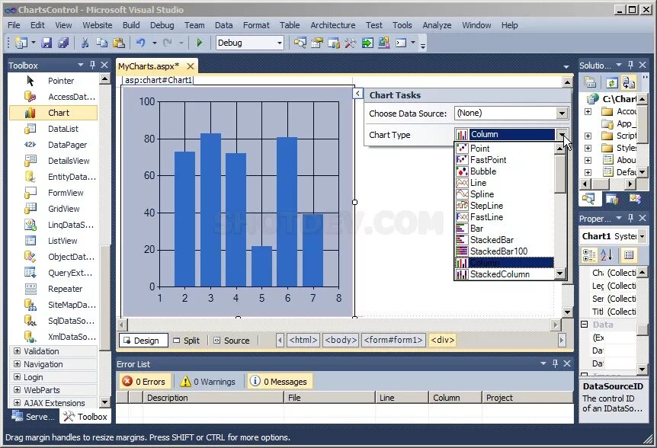Click the File column header in Error List
This screenshot has width=657, height=448.
point(330,398)
